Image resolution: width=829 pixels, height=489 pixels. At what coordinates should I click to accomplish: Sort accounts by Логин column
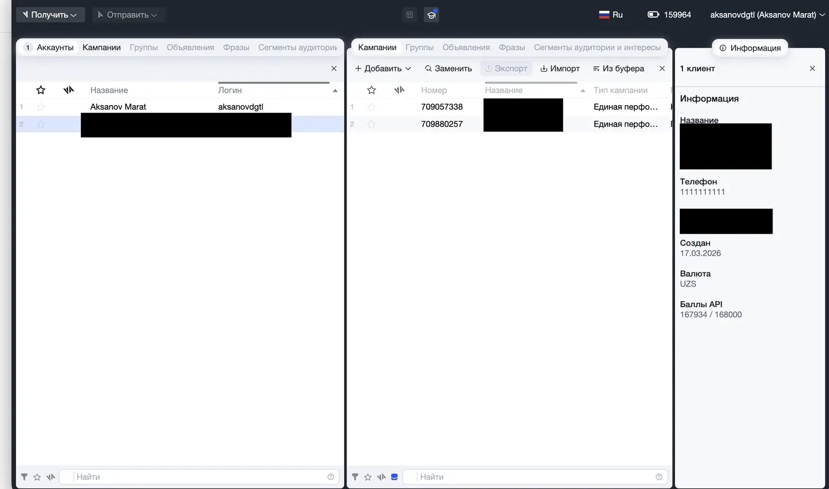[230, 90]
